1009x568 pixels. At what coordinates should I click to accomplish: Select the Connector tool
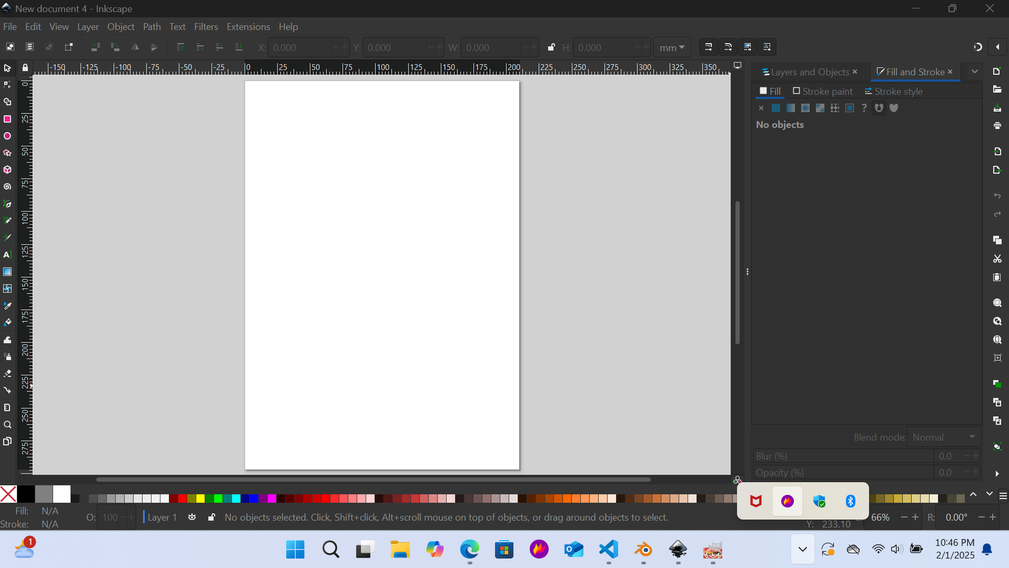point(7,391)
